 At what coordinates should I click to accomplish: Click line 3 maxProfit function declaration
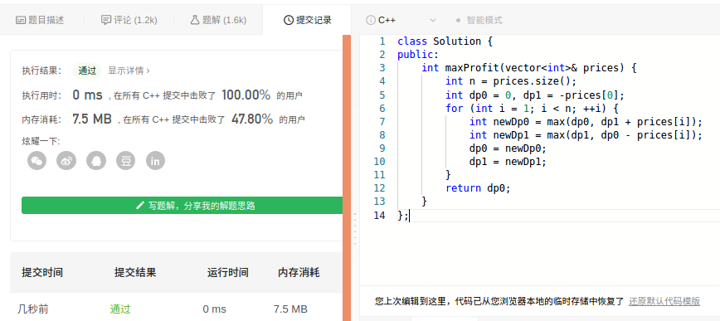(528, 68)
